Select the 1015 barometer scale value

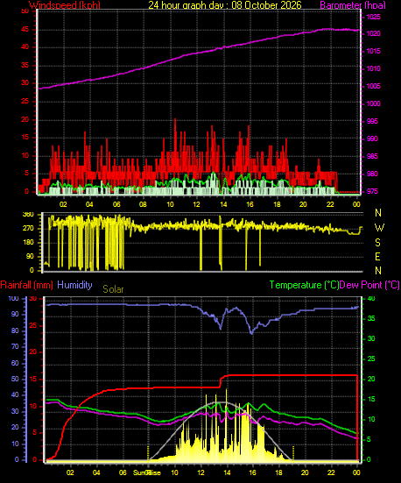pos(373,51)
